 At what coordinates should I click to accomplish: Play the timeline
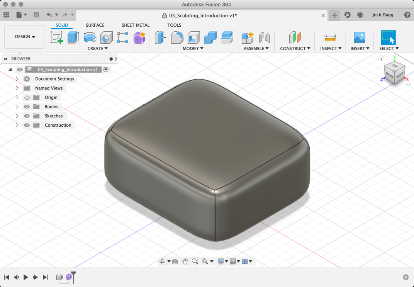[25, 277]
